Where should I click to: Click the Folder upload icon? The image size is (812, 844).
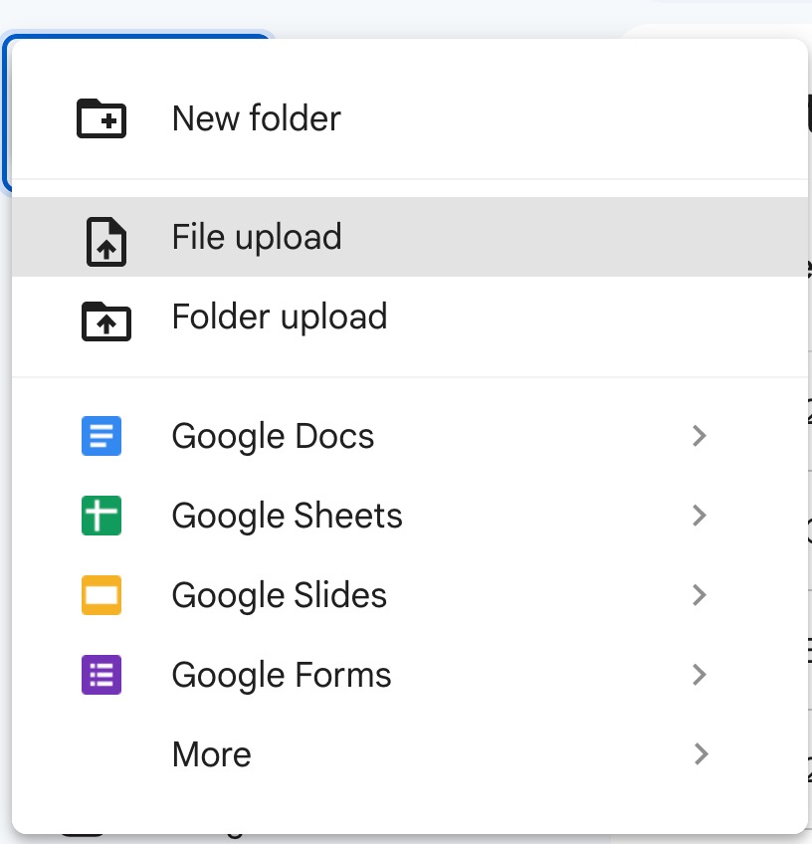click(105, 318)
